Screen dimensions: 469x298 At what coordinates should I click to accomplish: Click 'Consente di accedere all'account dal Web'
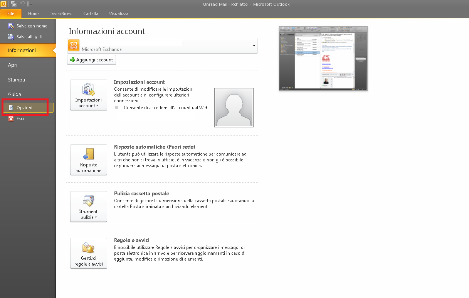point(166,108)
